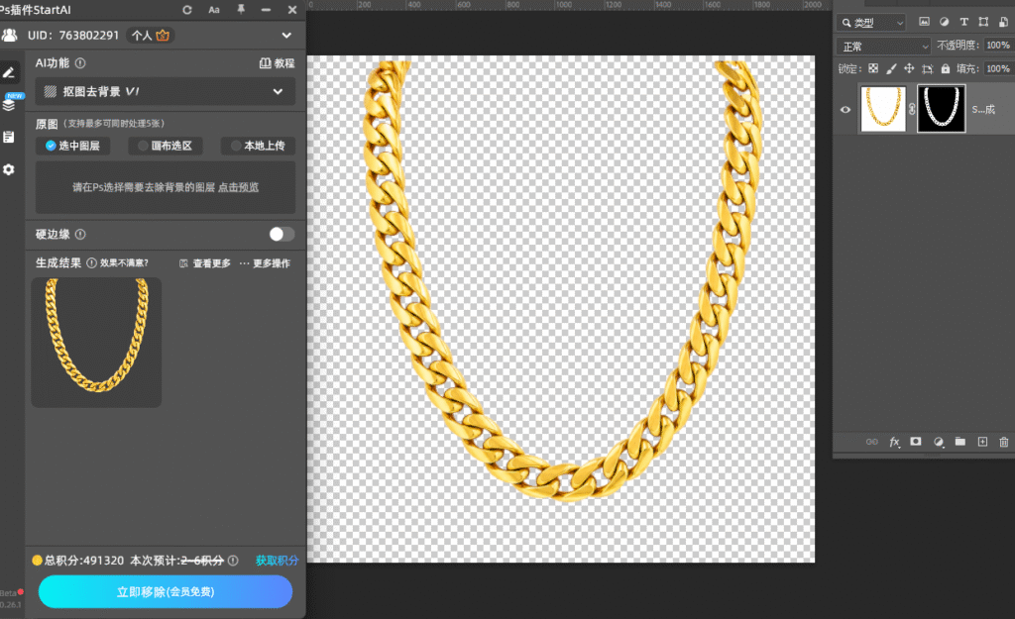The height and width of the screenshot is (619, 1015).
Task: Filter layers by type (T) icon
Action: (x=963, y=22)
